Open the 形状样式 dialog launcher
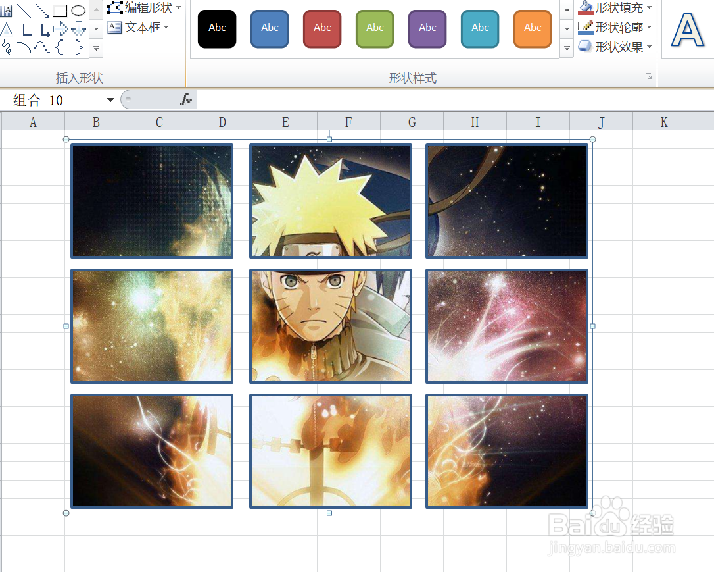This screenshot has height=572, width=714. click(x=648, y=76)
